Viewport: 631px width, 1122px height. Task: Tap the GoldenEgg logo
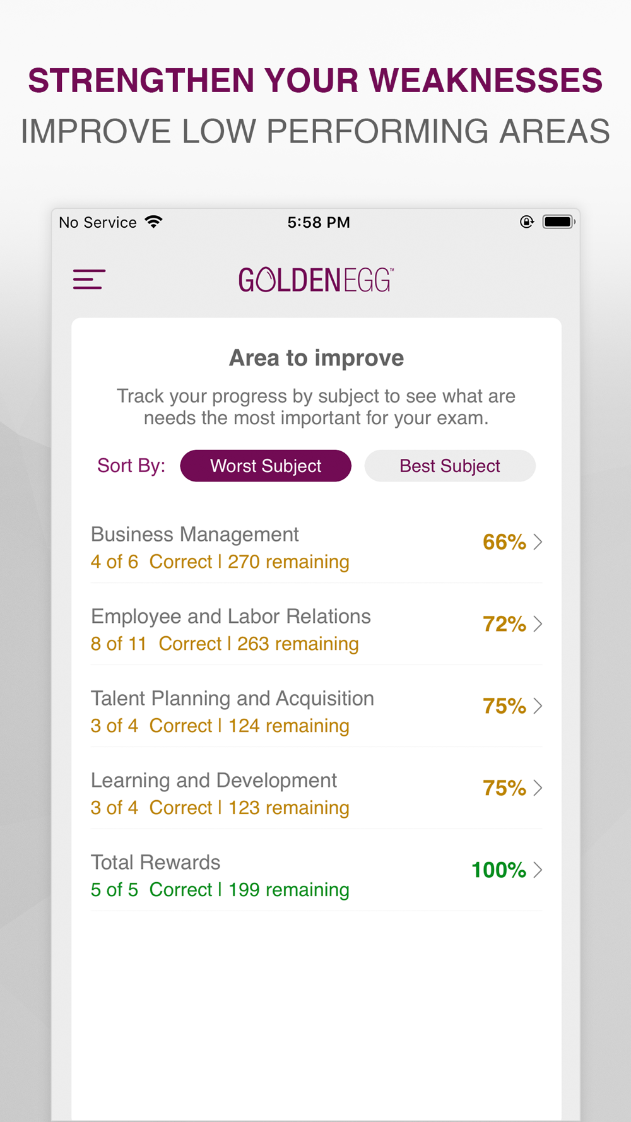[x=316, y=280]
